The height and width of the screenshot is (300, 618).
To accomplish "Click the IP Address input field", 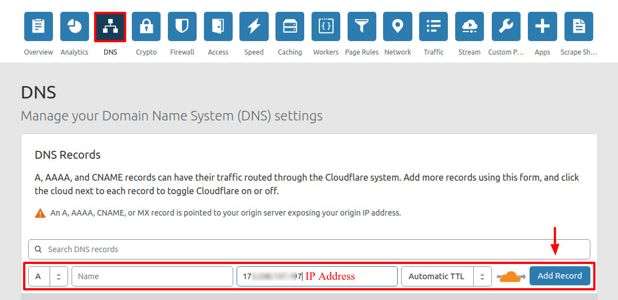I will (x=317, y=276).
